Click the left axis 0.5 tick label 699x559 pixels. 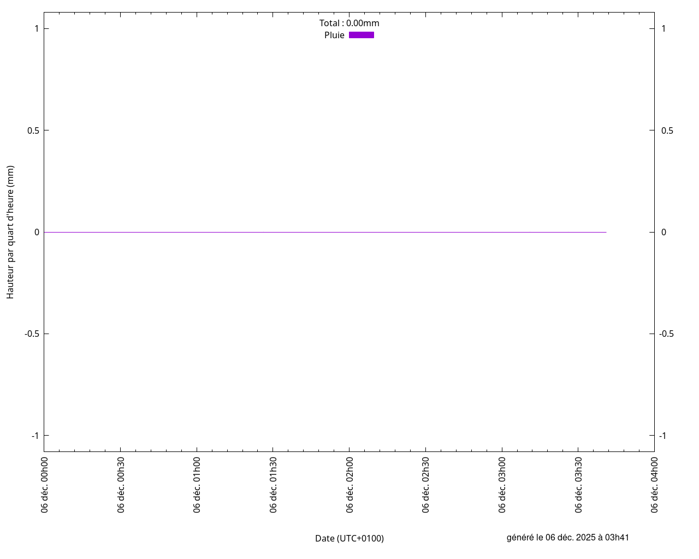pos(33,130)
